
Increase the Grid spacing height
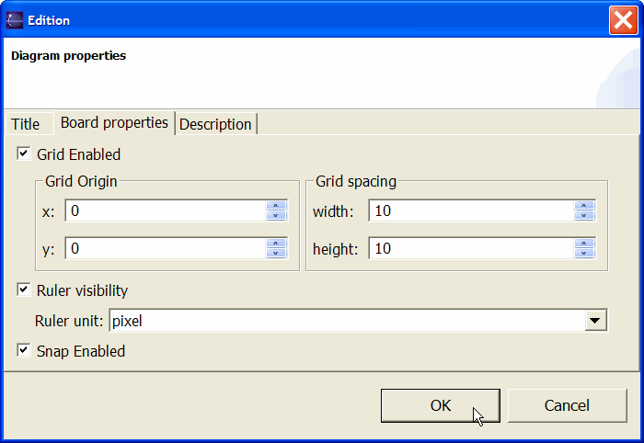point(584,243)
